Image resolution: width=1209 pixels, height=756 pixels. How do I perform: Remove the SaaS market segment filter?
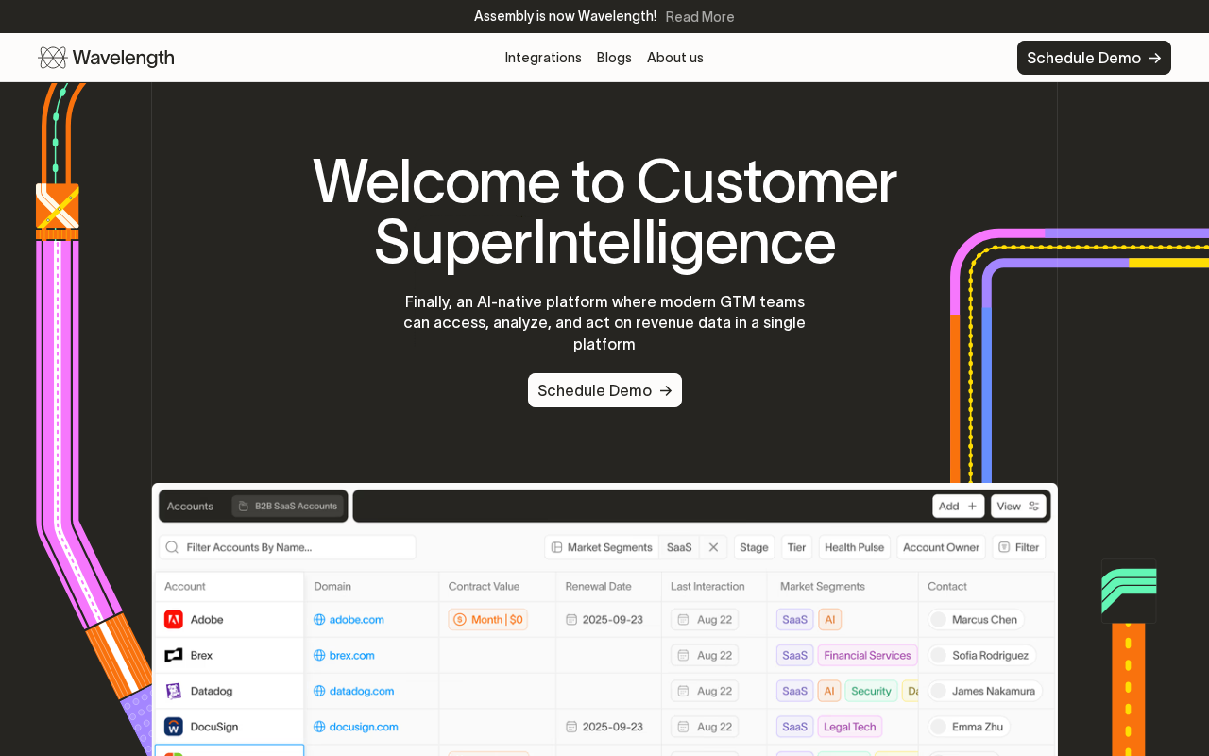click(x=713, y=547)
